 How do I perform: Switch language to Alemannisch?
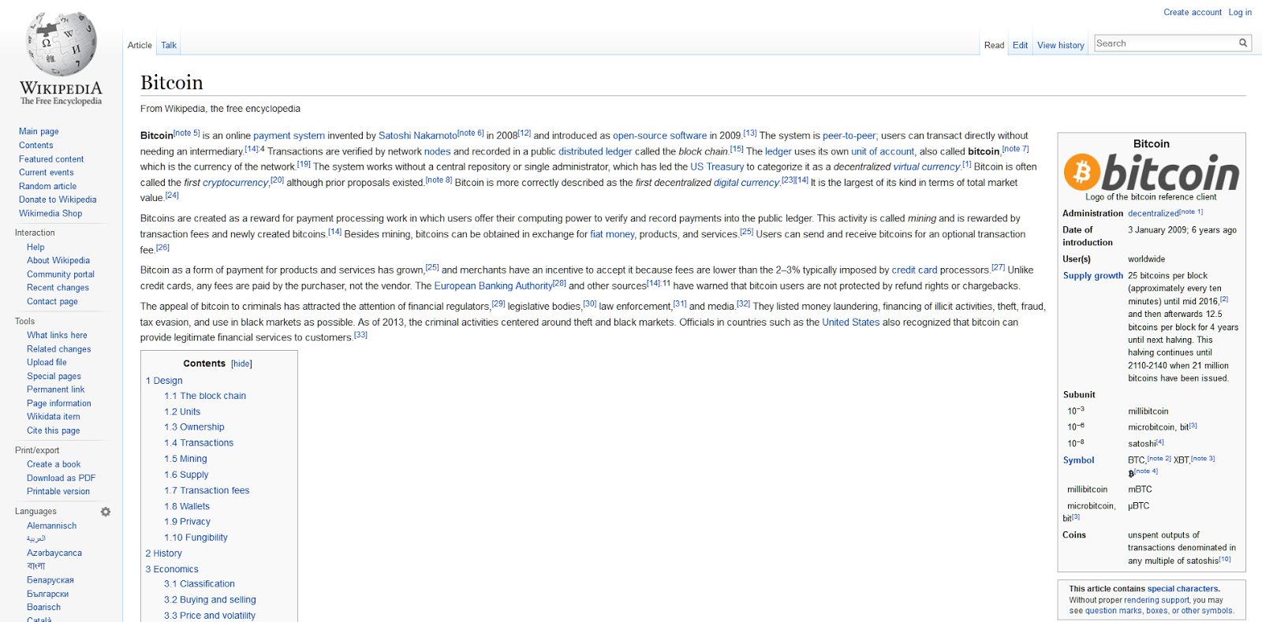(x=51, y=527)
